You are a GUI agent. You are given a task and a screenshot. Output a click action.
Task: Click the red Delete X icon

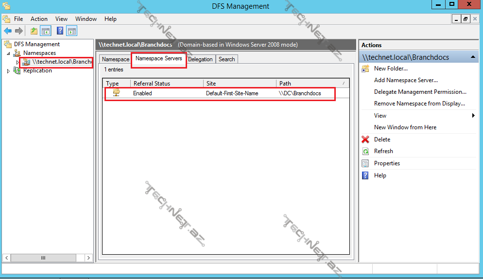coord(365,139)
